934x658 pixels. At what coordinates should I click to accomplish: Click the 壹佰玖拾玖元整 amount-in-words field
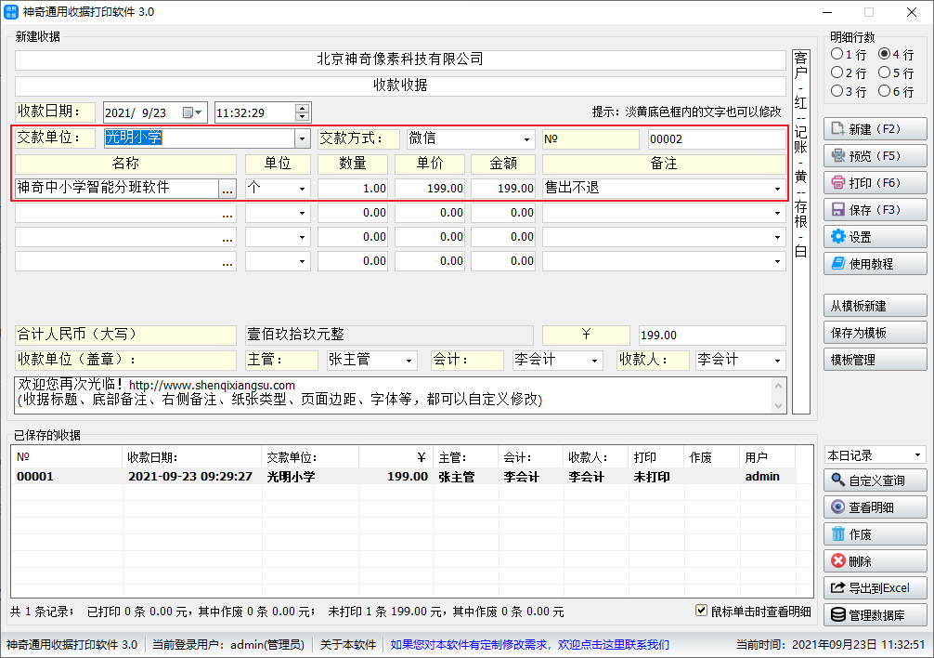[x=389, y=335]
